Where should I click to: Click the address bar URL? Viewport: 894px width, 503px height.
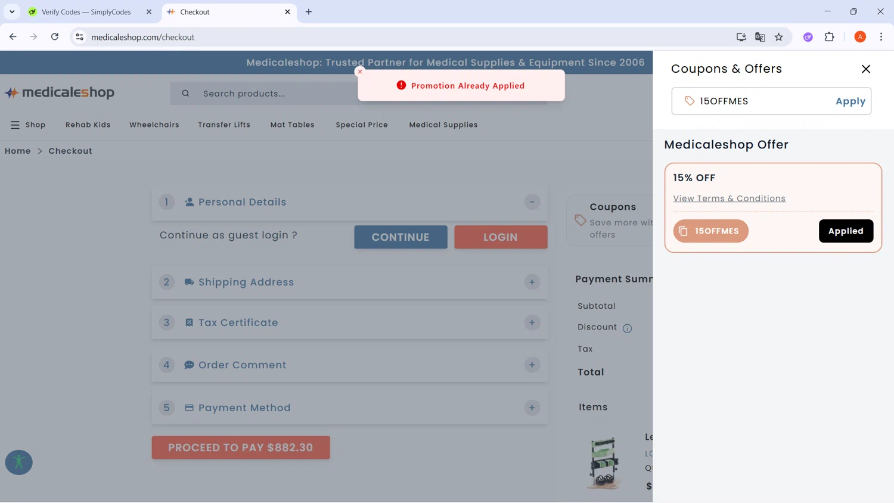pos(143,37)
